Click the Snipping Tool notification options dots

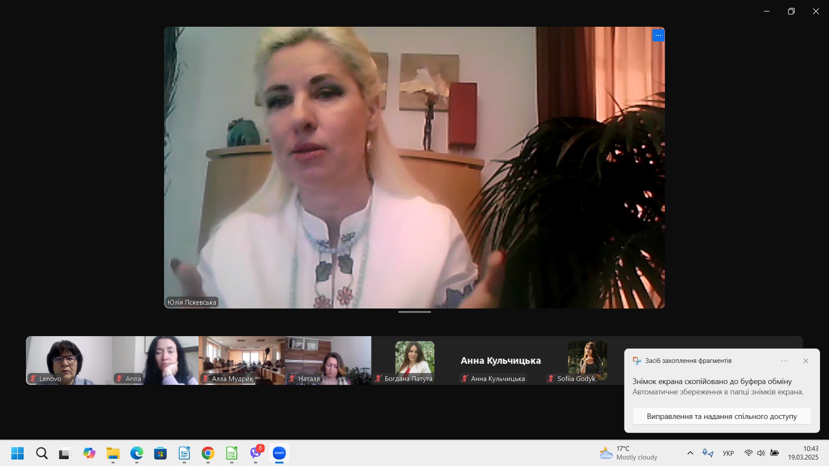(x=784, y=361)
